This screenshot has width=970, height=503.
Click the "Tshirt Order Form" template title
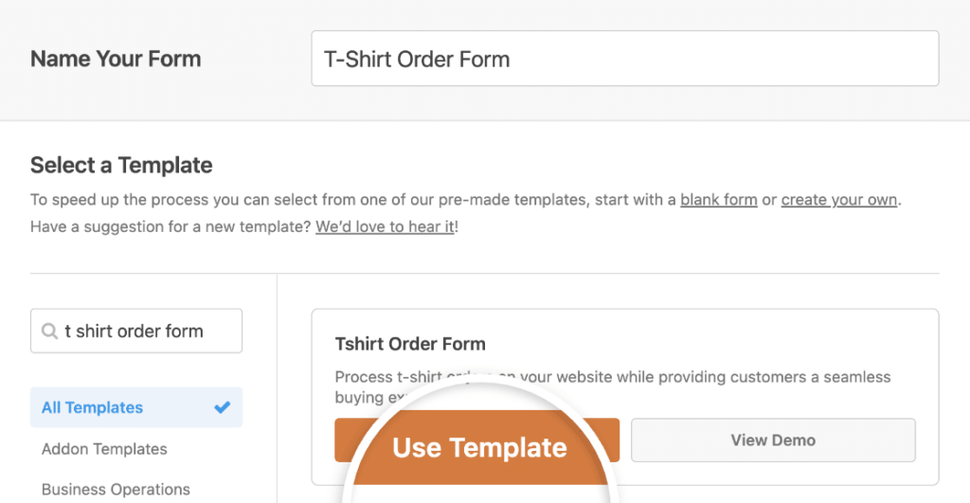tap(410, 344)
